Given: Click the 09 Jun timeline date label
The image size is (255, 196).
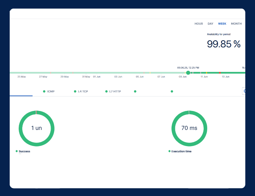Looking at the screenshot, I should point(182,77).
